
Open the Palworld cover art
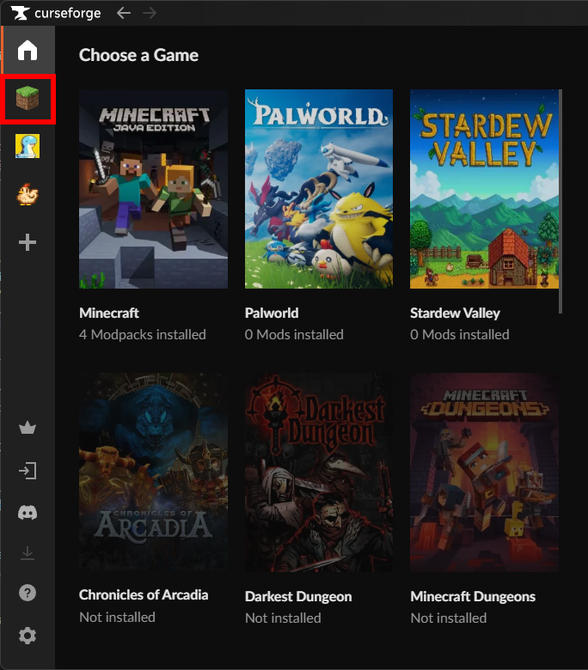pyautogui.click(x=319, y=189)
